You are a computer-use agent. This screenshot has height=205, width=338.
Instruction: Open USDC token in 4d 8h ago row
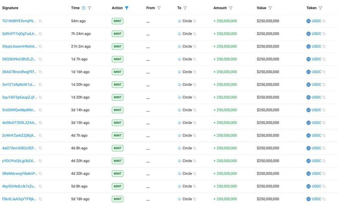click(x=317, y=148)
